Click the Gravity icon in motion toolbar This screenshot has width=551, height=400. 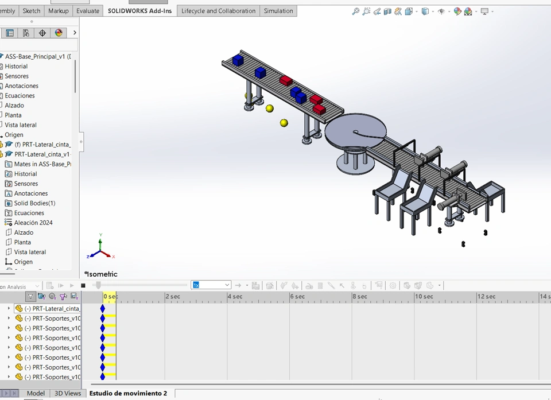[364, 286]
